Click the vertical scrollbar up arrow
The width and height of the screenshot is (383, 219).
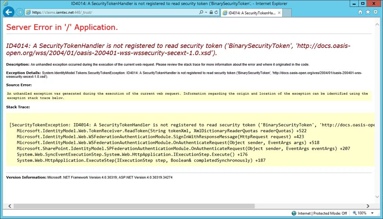point(377,24)
